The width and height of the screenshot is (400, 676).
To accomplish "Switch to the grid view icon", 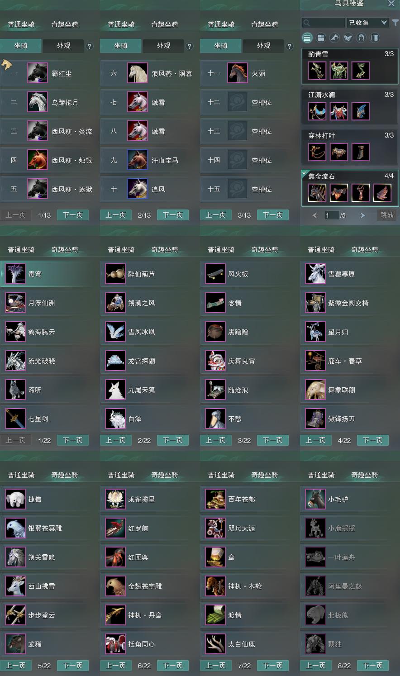I will 321,38.
